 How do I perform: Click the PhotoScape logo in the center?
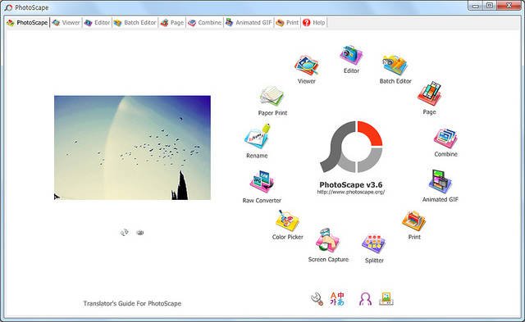click(351, 147)
